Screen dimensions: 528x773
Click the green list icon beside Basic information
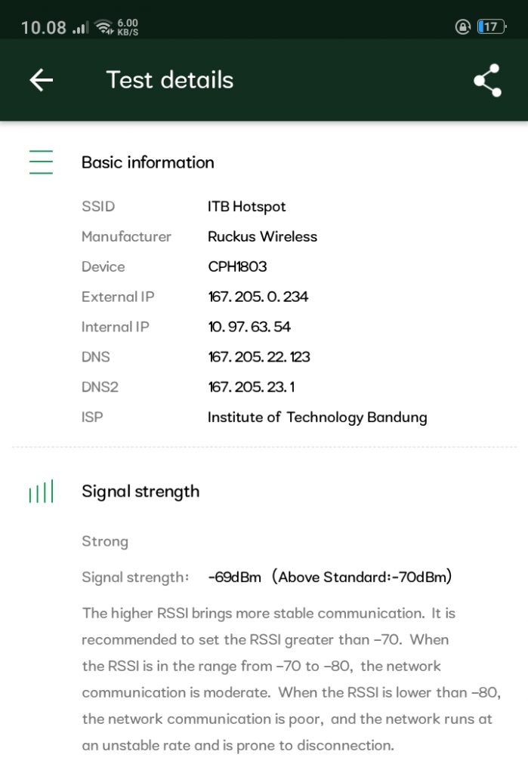(40, 162)
